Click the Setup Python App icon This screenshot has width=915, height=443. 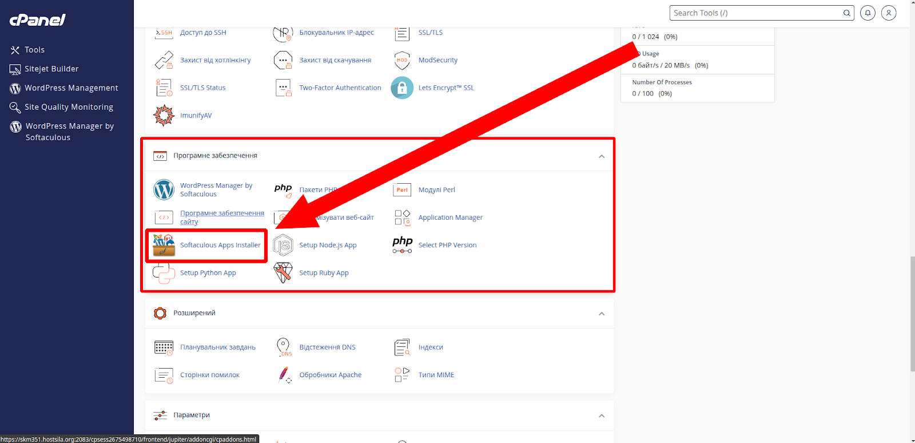point(164,273)
